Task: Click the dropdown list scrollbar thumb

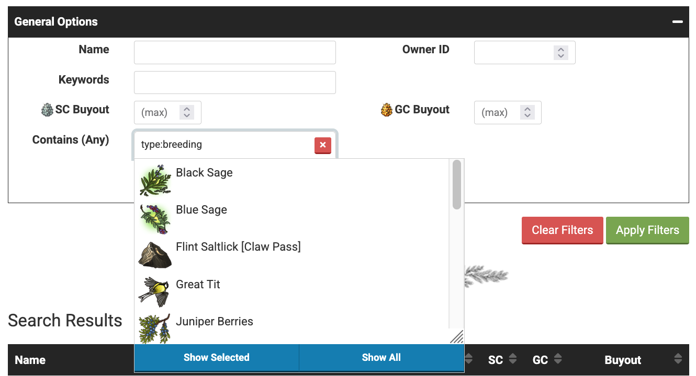Action: coord(456,184)
